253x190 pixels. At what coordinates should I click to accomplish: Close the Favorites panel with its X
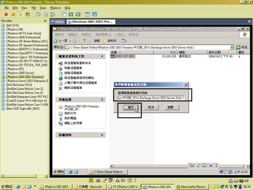pyautogui.click(x=45, y=21)
